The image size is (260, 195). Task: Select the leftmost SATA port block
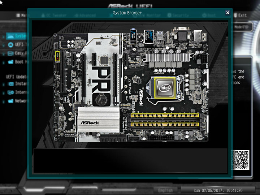tap(105, 138)
